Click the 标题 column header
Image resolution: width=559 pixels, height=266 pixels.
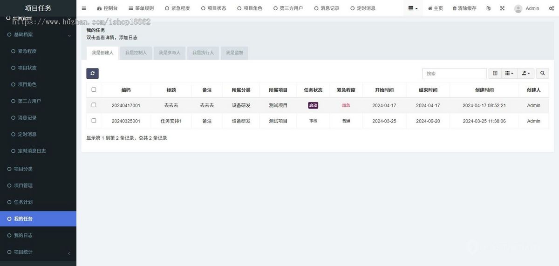[x=171, y=90]
